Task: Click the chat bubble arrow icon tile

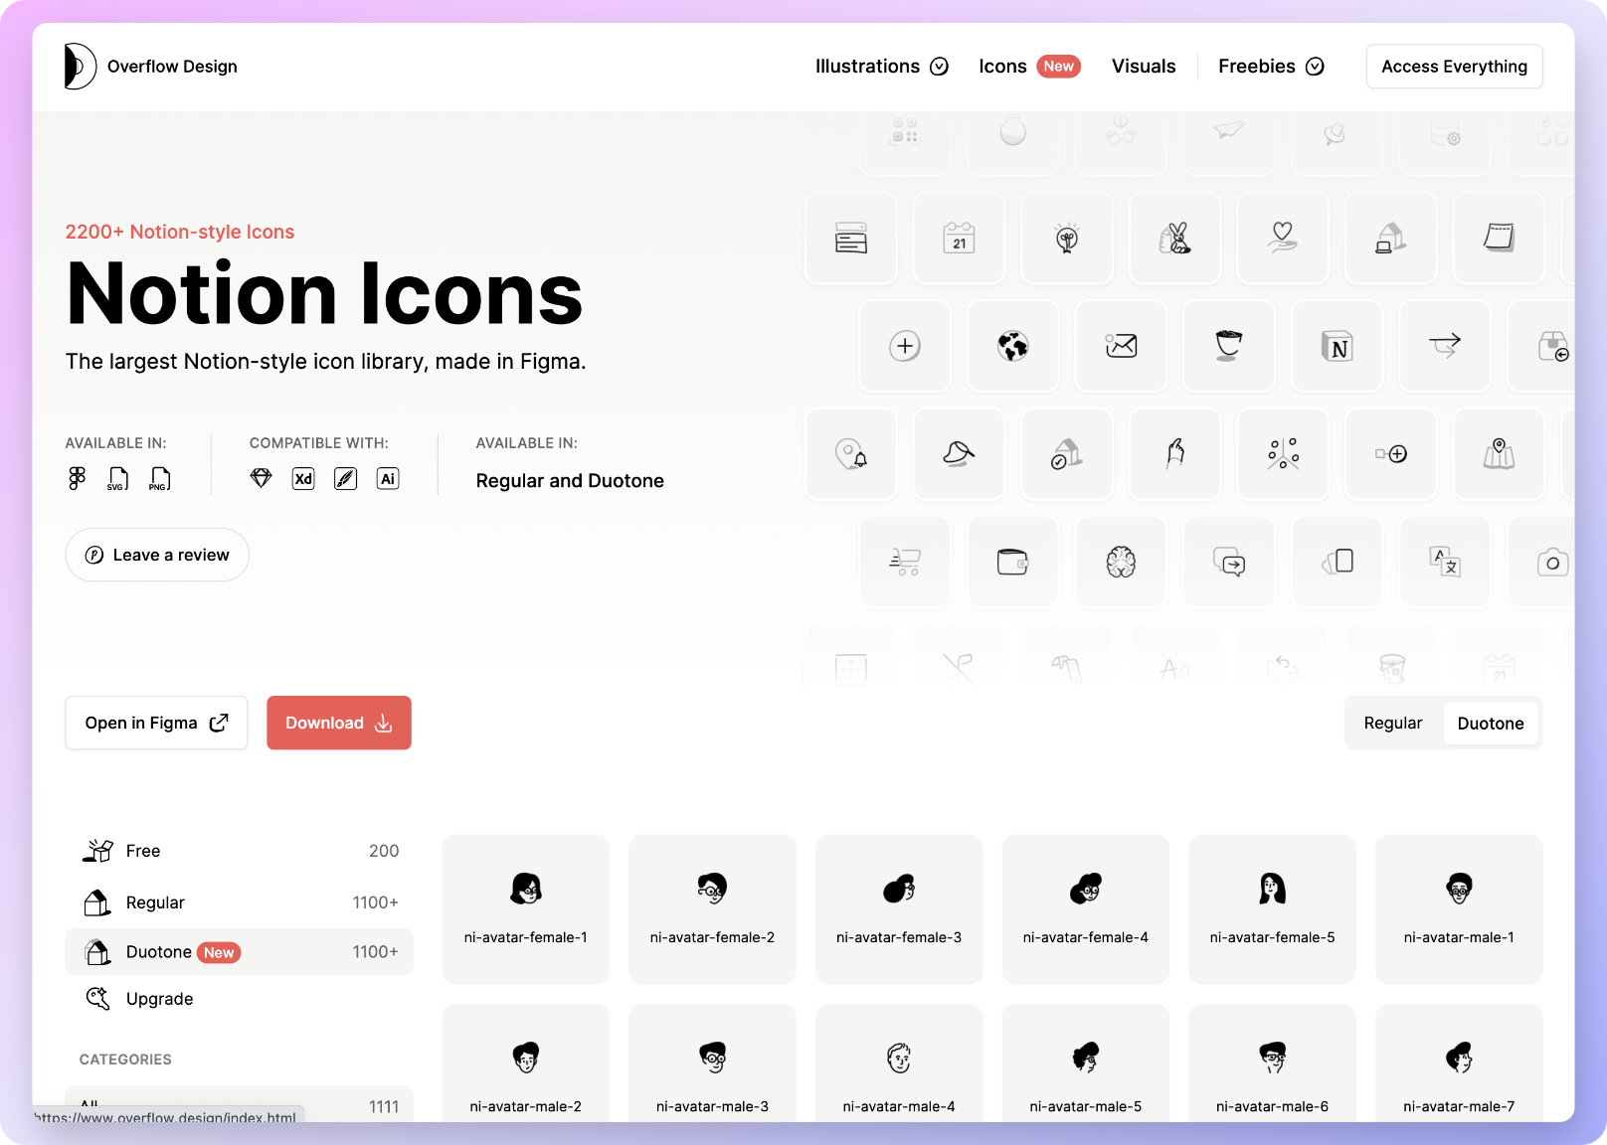Action: pyautogui.click(x=1229, y=562)
